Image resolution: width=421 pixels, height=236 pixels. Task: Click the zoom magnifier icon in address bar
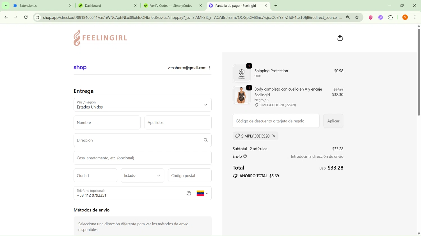click(348, 17)
